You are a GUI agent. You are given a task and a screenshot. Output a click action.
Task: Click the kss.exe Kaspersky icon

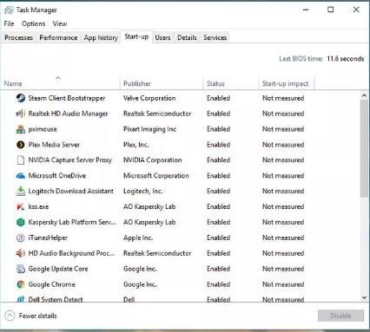click(x=21, y=206)
